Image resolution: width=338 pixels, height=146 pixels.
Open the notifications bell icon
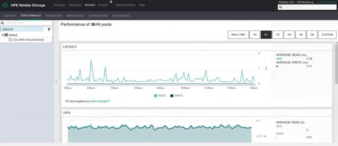(111, 2)
